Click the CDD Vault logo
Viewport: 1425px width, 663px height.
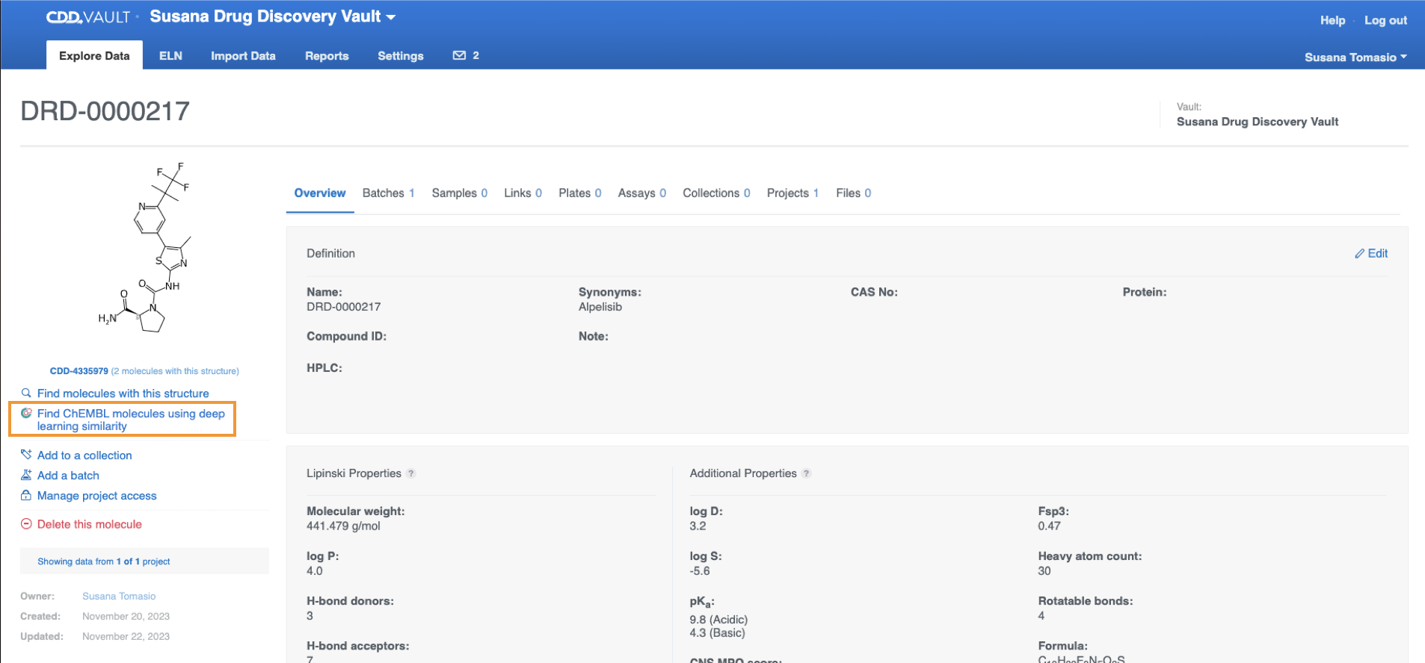88,16
